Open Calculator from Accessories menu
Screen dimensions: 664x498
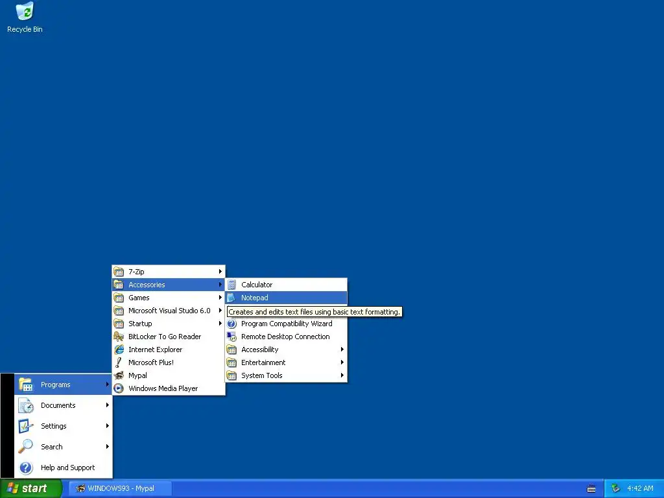286,285
